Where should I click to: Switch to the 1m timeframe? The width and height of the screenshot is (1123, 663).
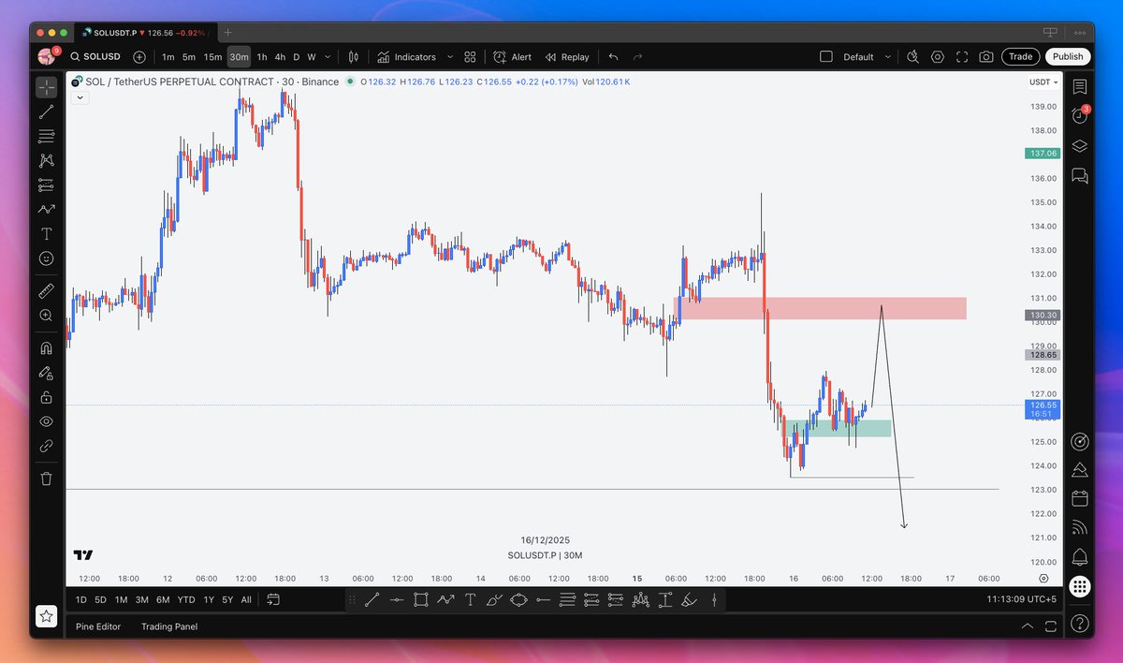pos(168,56)
